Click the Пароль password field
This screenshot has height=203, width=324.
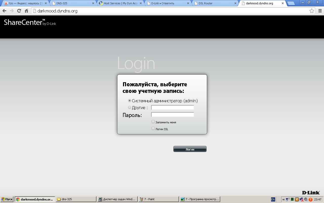(172, 115)
